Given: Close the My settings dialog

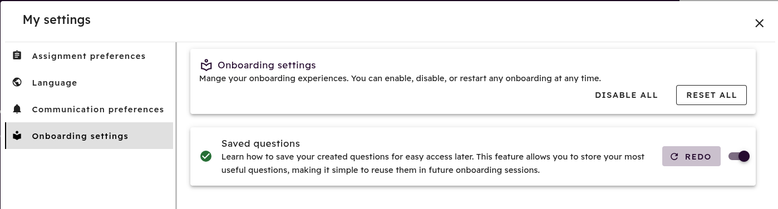Looking at the screenshot, I should (x=759, y=23).
